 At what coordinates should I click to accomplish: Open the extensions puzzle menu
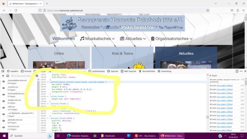coord(238,11)
